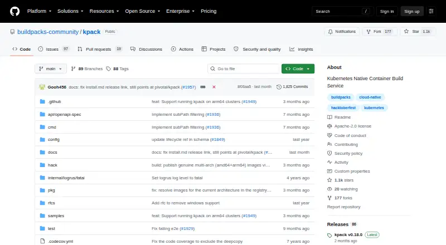This screenshot has width=446, height=245.
Task: Select the hacktoberfest topic tag
Action: tap(343, 107)
